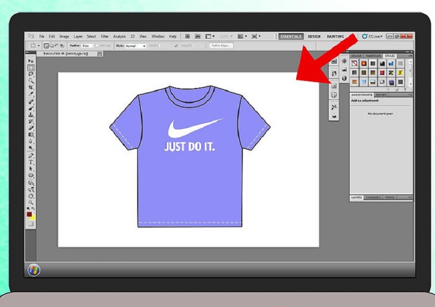Select the Rectangular Marquee tool
435x307 pixels.
(31, 67)
